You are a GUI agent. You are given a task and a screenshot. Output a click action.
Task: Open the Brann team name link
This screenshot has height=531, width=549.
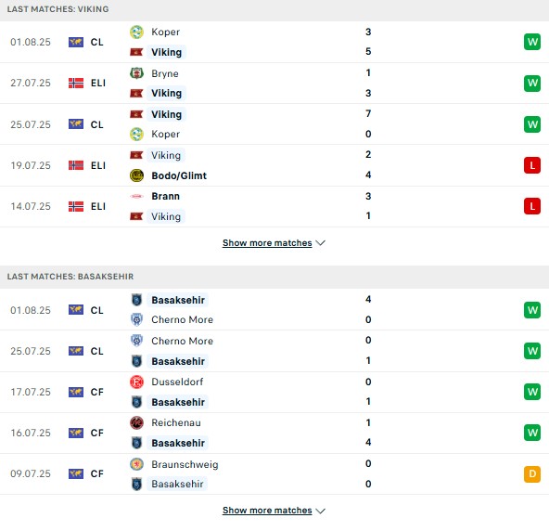click(x=165, y=196)
